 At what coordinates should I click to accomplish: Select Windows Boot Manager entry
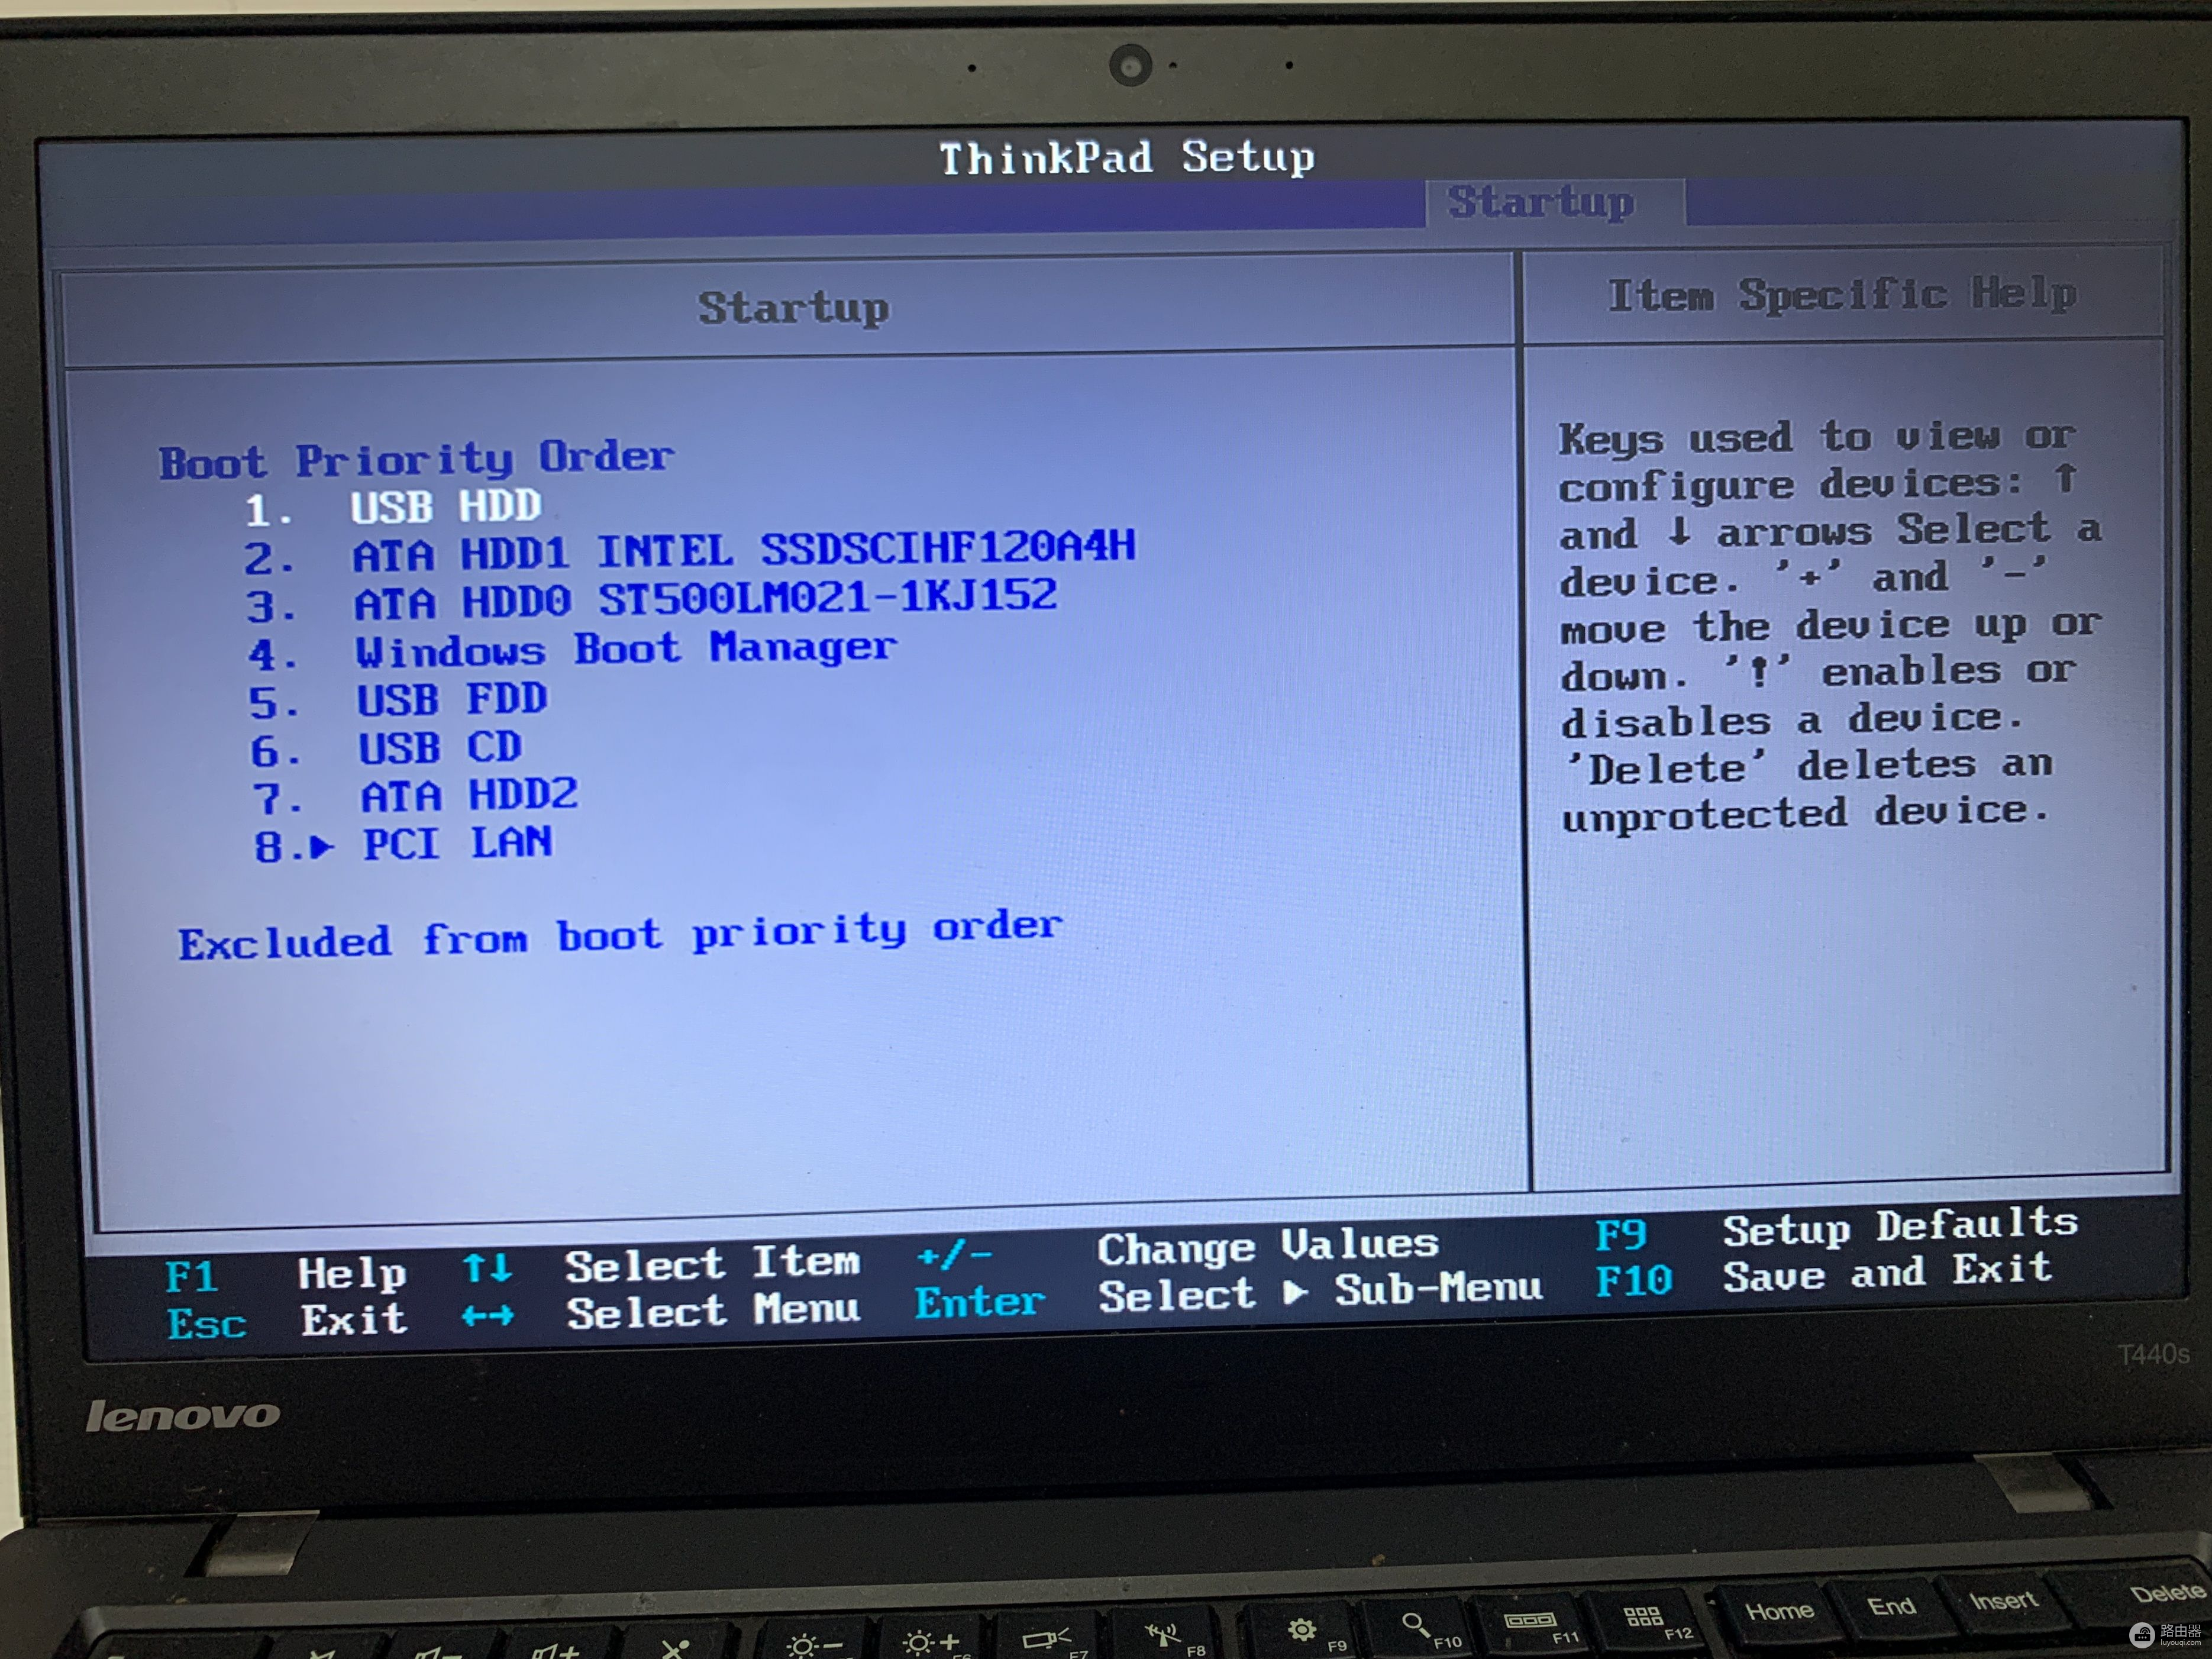click(x=625, y=650)
